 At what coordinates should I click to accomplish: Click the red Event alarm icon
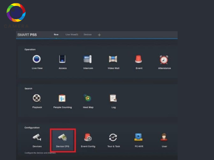(x=139, y=59)
